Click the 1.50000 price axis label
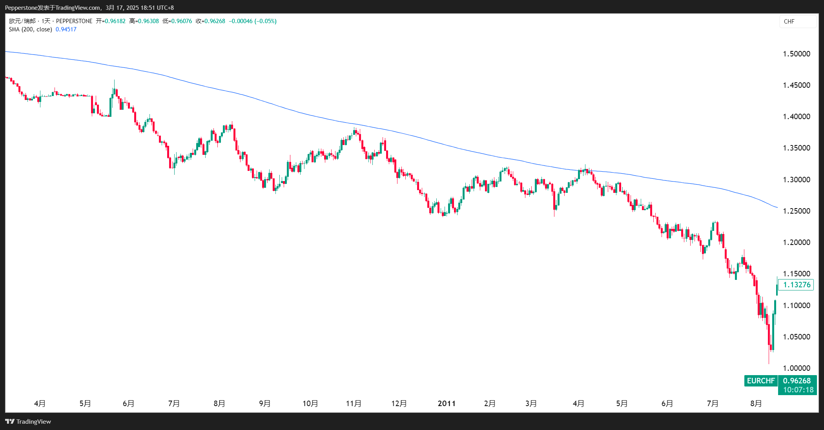This screenshot has width=824, height=430. click(797, 54)
